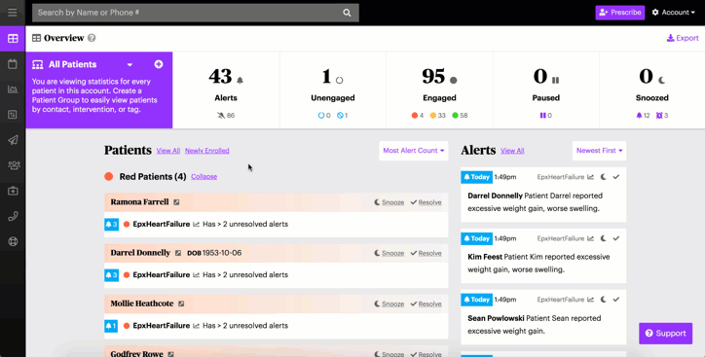Open the medical kit sidebar icon
The image size is (705, 357).
[x=13, y=191]
